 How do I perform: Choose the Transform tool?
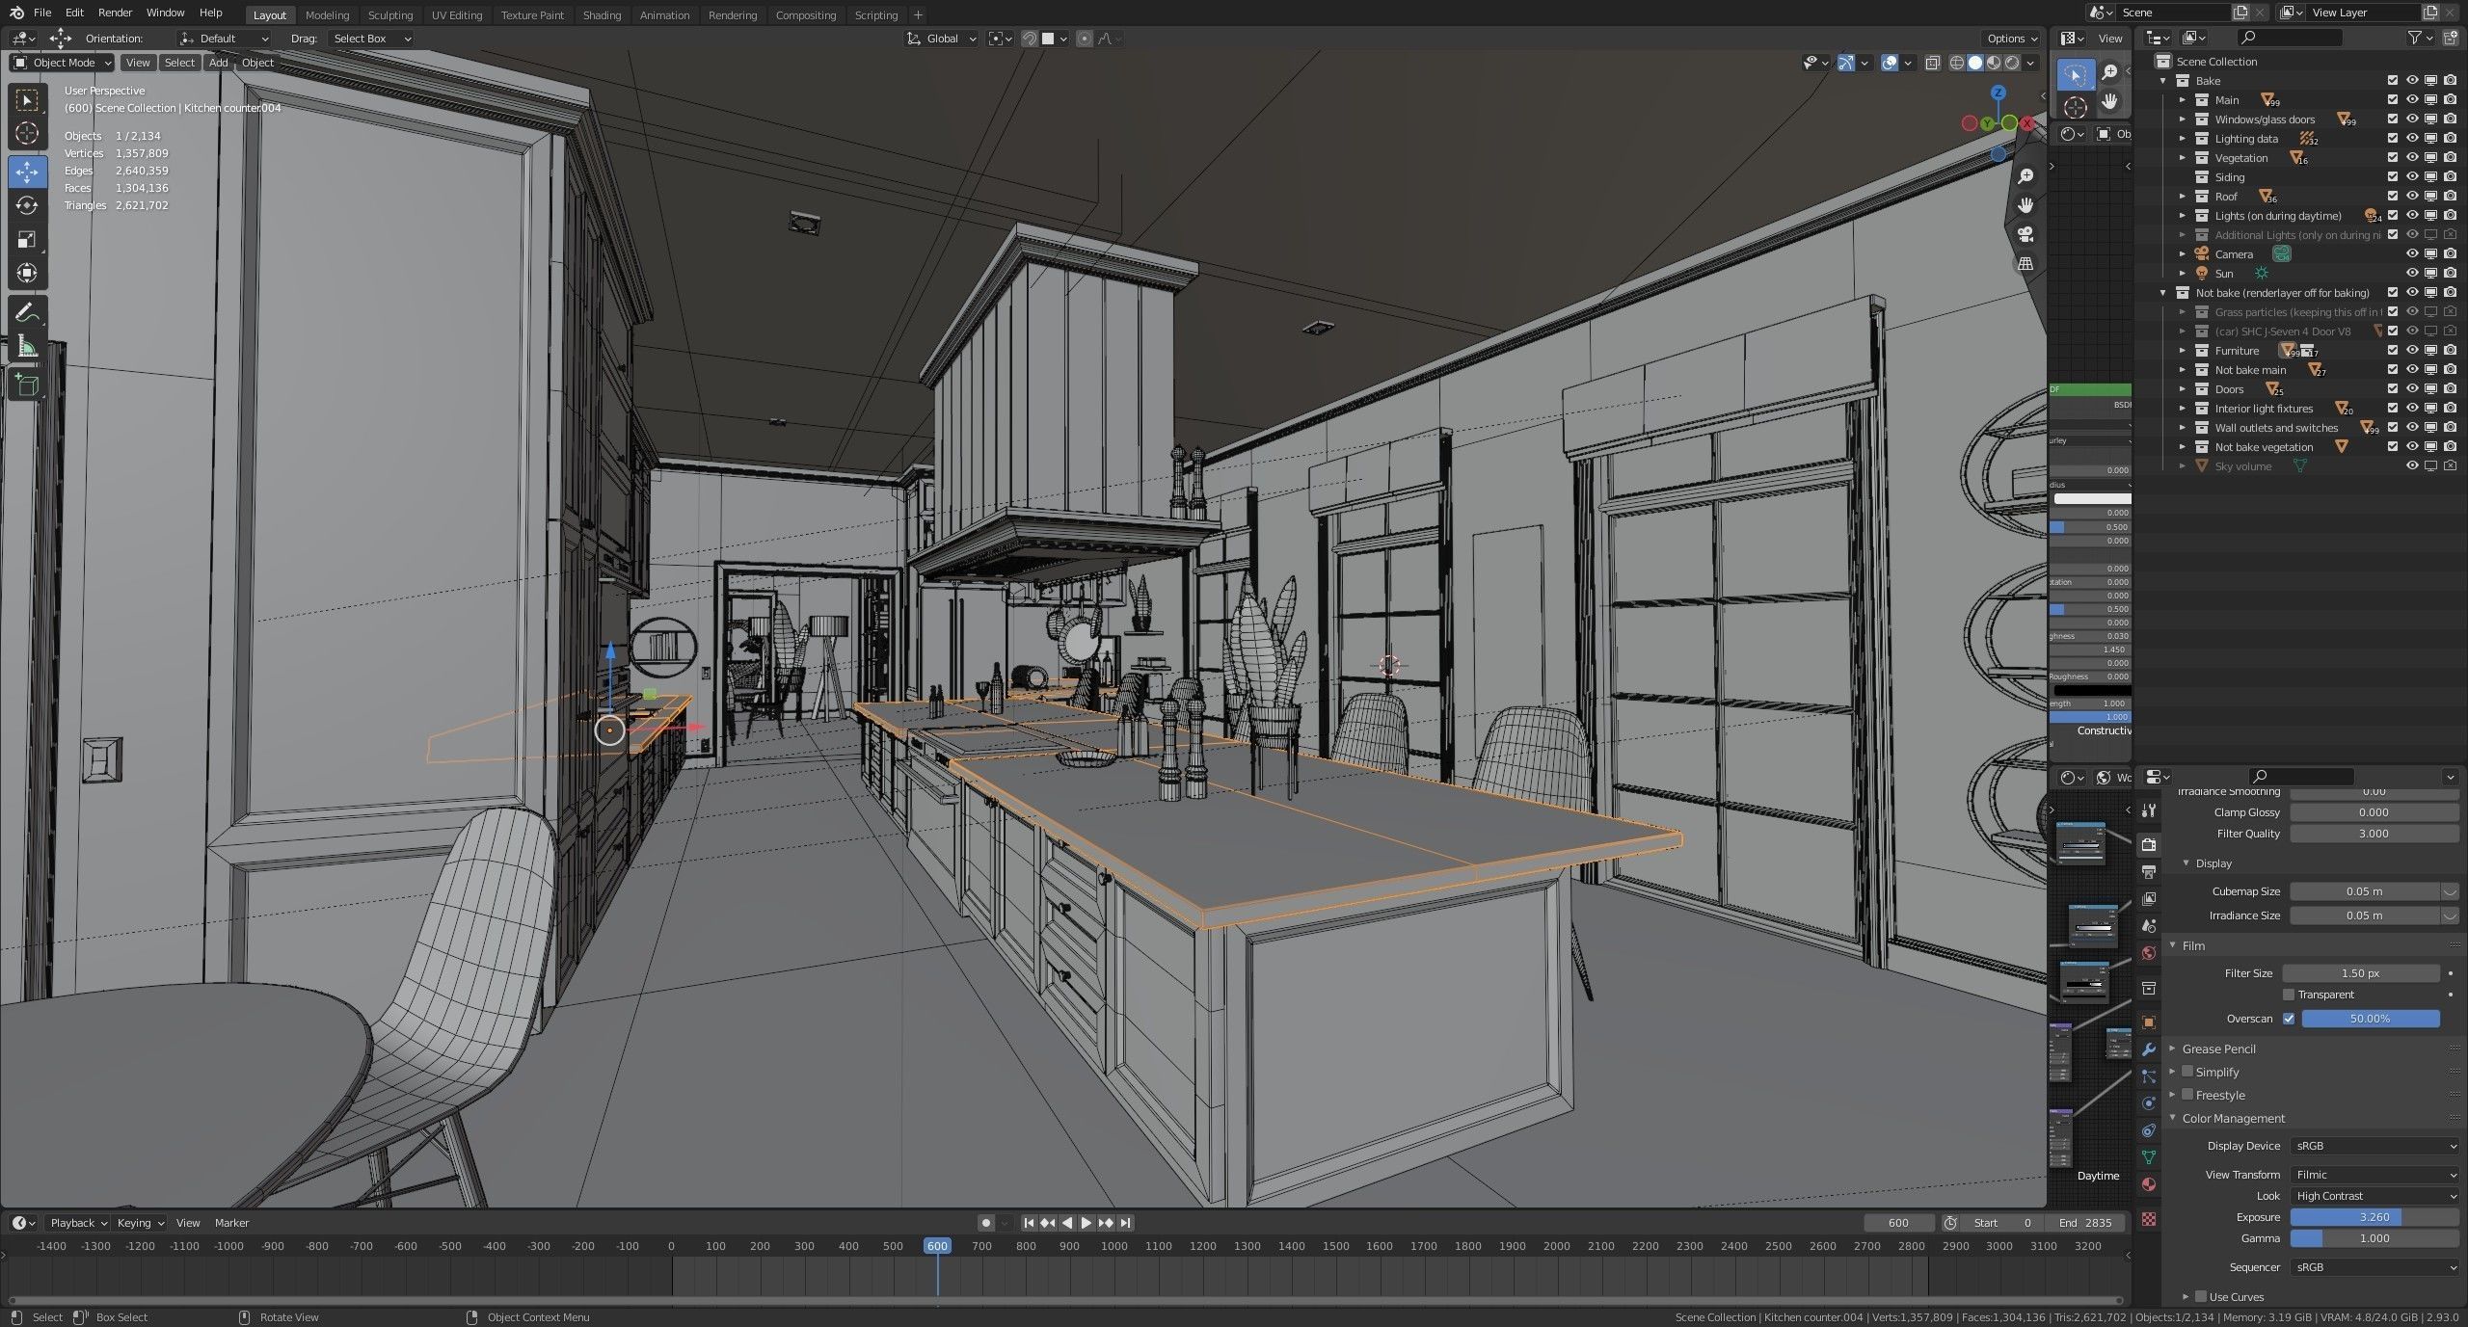click(27, 273)
